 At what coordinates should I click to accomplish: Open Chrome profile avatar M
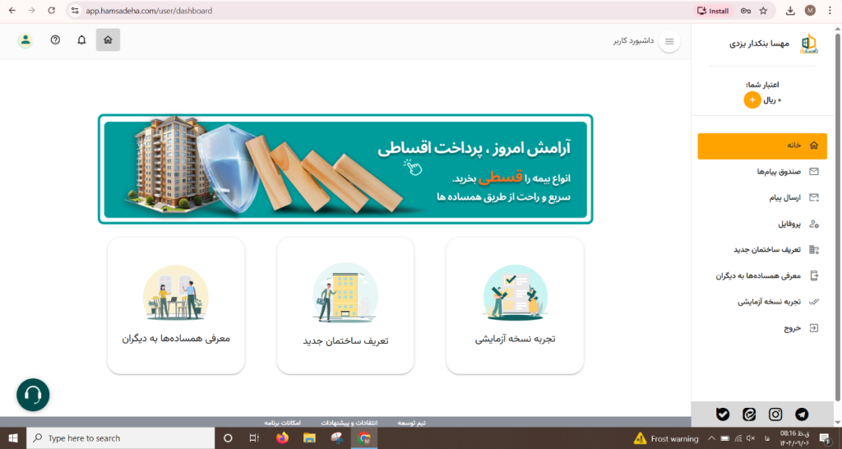click(810, 11)
